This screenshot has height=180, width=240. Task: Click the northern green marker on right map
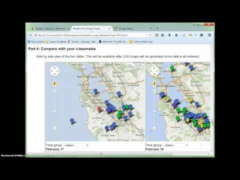(172, 68)
